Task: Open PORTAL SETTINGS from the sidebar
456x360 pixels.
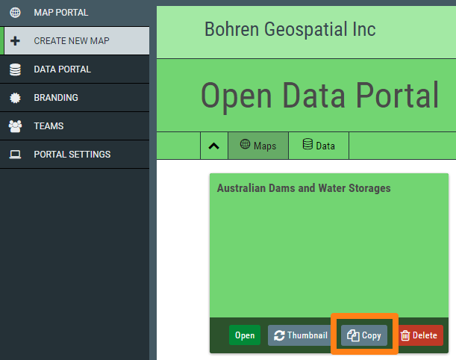Action: point(75,155)
